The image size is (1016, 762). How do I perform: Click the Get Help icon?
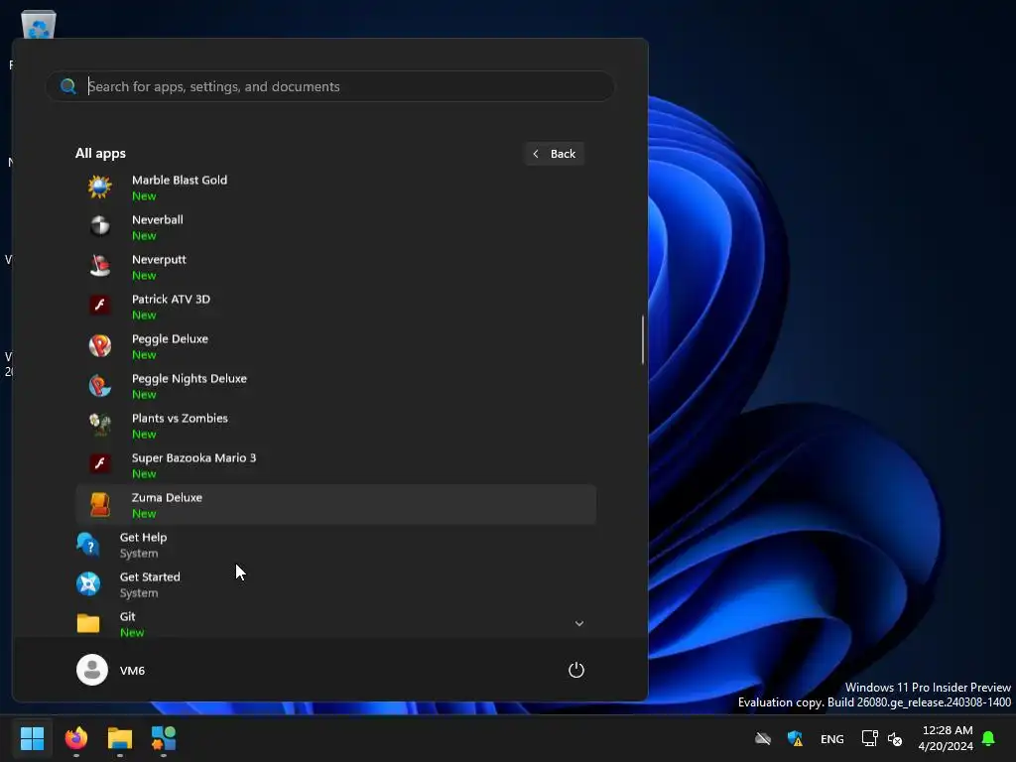pyautogui.click(x=88, y=545)
